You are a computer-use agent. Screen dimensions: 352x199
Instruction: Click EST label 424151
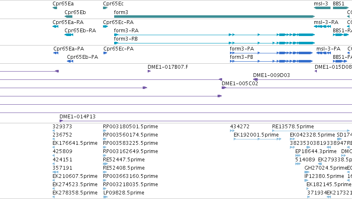[x=62, y=160]
